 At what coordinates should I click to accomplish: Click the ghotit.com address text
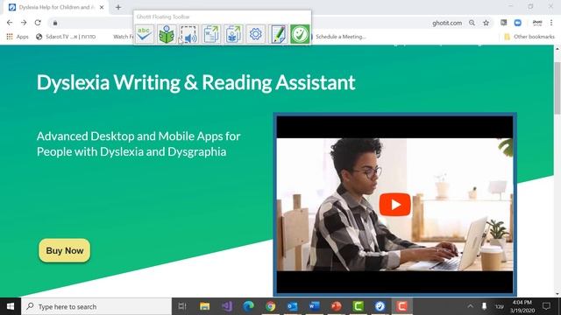point(447,23)
